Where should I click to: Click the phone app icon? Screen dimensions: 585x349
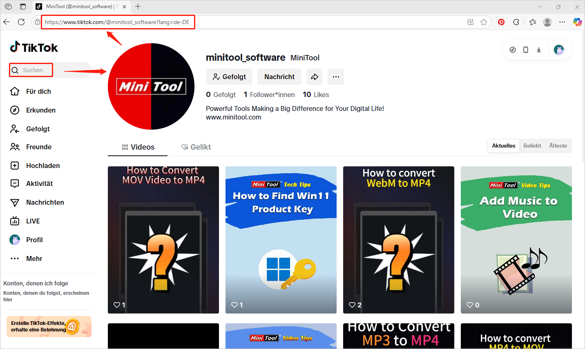pos(526,50)
